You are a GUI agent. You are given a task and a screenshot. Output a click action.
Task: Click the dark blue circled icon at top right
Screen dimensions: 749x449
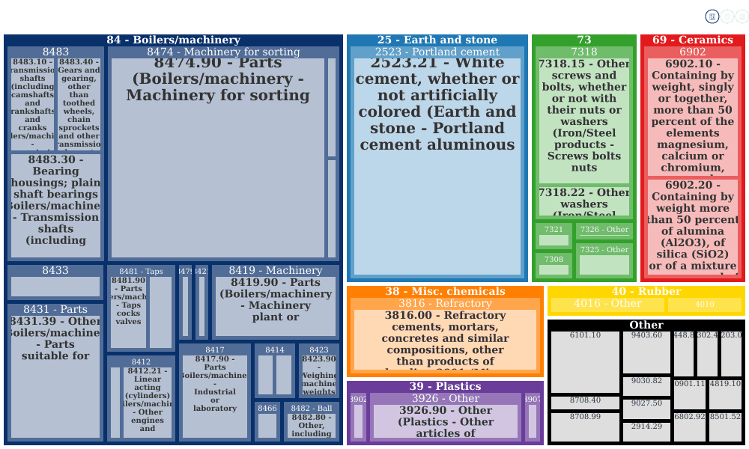click(x=712, y=16)
